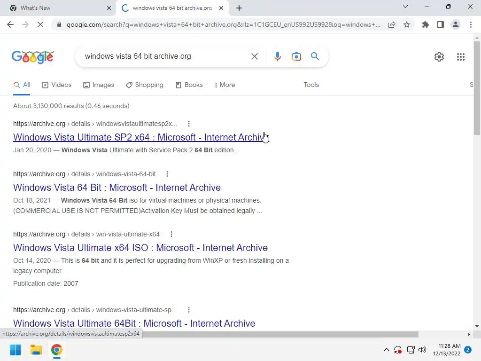Image resolution: width=481 pixels, height=361 pixels.
Task: Select the All results tab
Action: 22,85
